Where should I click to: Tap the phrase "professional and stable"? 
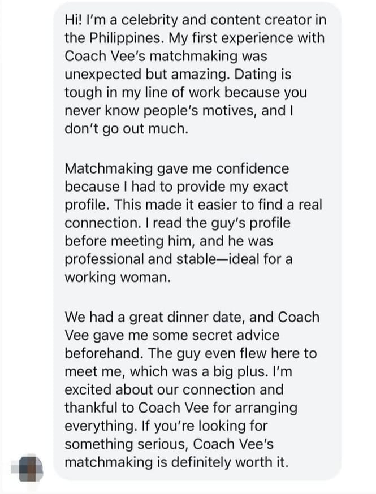[x=140, y=259]
